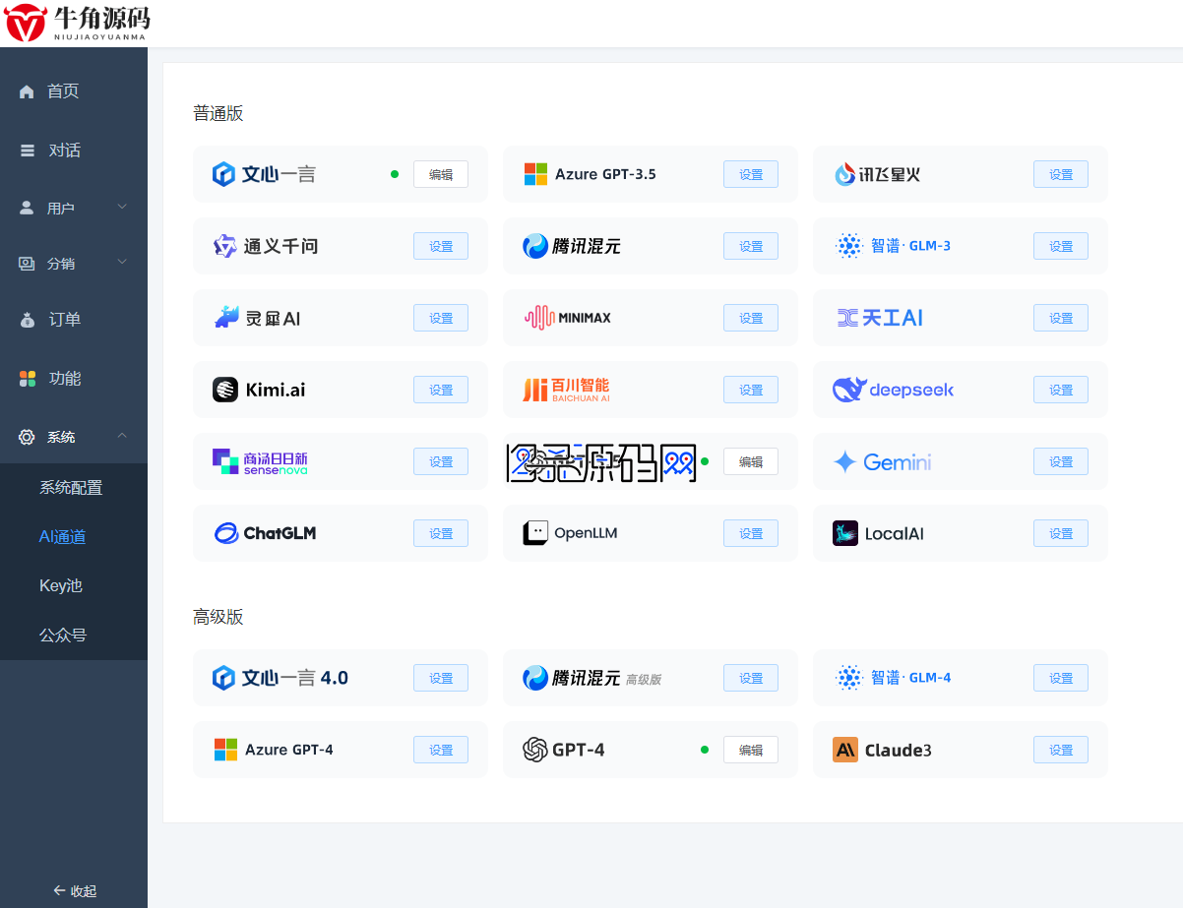Click 设置 for 智谱 GLM-3
Viewport: 1183px width, 908px height.
[1061, 246]
